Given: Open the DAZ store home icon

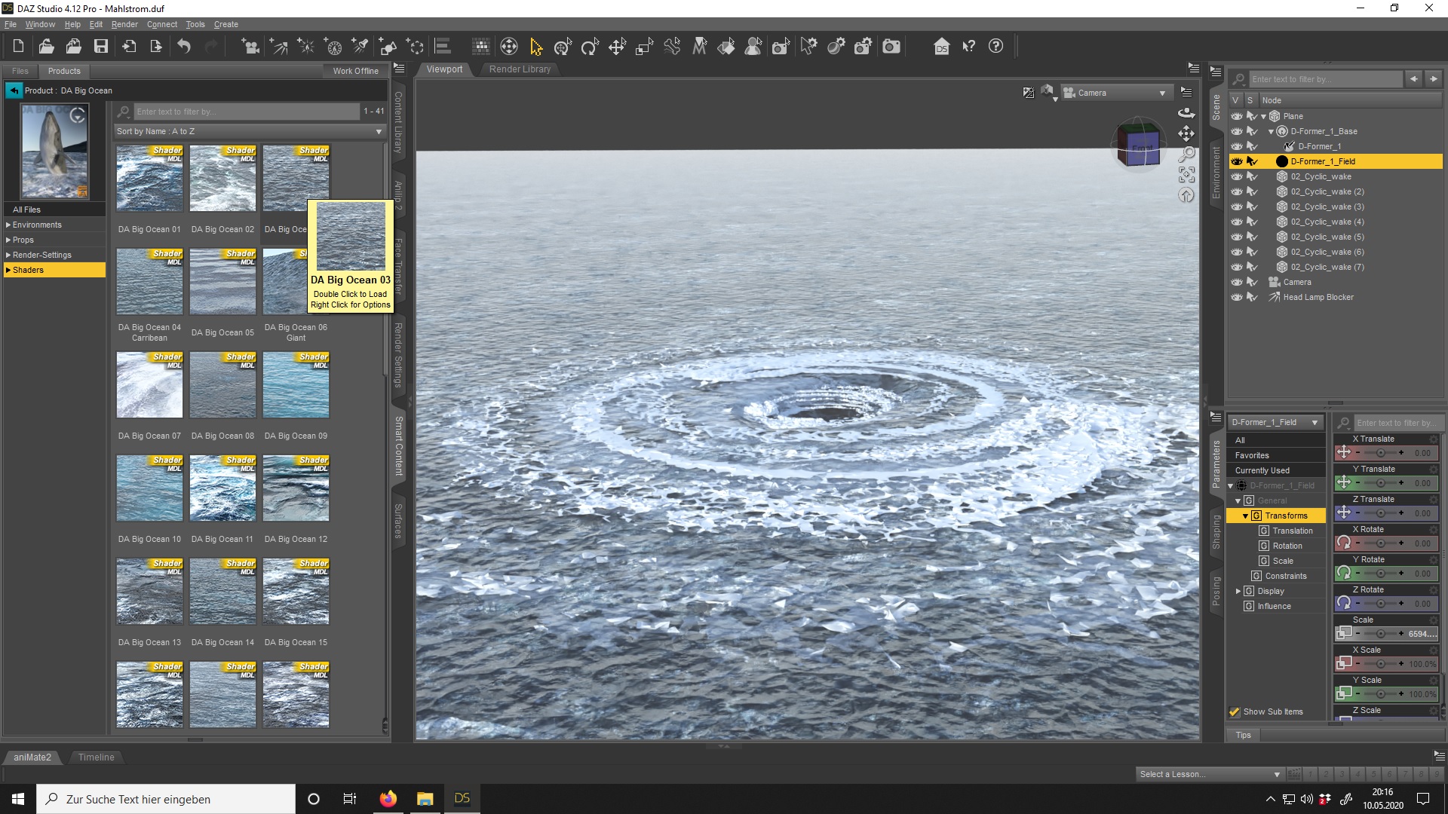Looking at the screenshot, I should (941, 47).
